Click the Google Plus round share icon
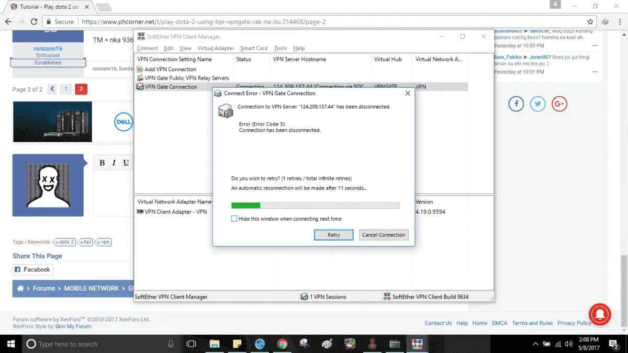This screenshot has width=628, height=353. pos(559,104)
